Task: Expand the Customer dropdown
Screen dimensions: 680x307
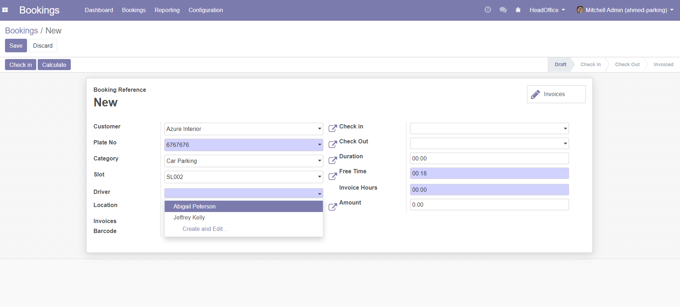Action: tap(319, 129)
